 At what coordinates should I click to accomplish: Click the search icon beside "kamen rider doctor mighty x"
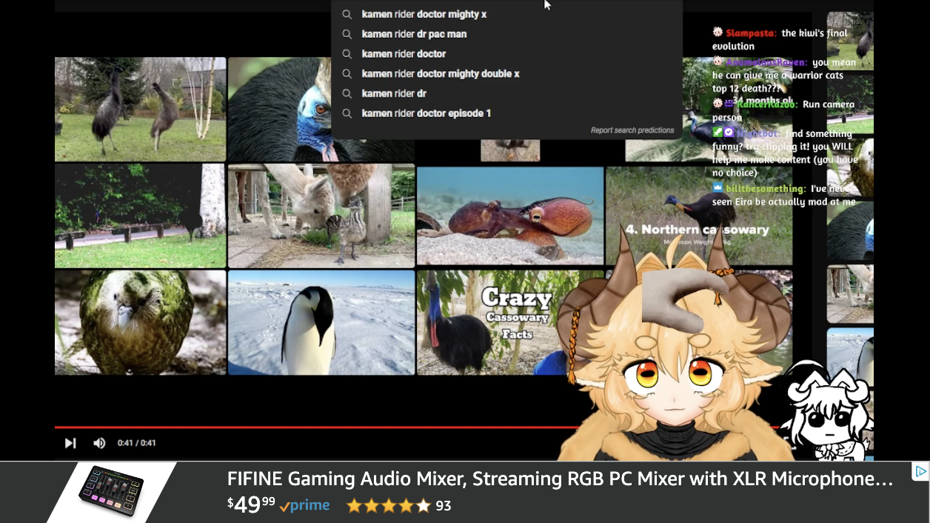pyautogui.click(x=347, y=14)
